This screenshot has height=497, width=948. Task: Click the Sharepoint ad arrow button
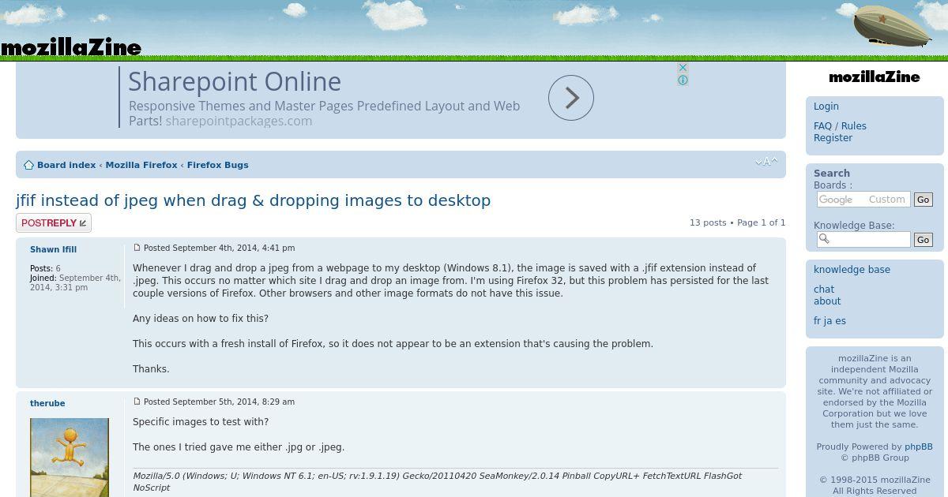(x=571, y=98)
